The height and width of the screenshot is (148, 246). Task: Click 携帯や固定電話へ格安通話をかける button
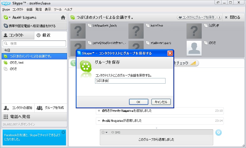click(x=34, y=26)
